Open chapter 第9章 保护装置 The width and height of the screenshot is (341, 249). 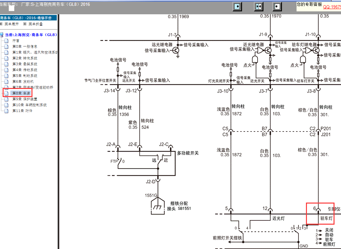[x=25, y=99]
